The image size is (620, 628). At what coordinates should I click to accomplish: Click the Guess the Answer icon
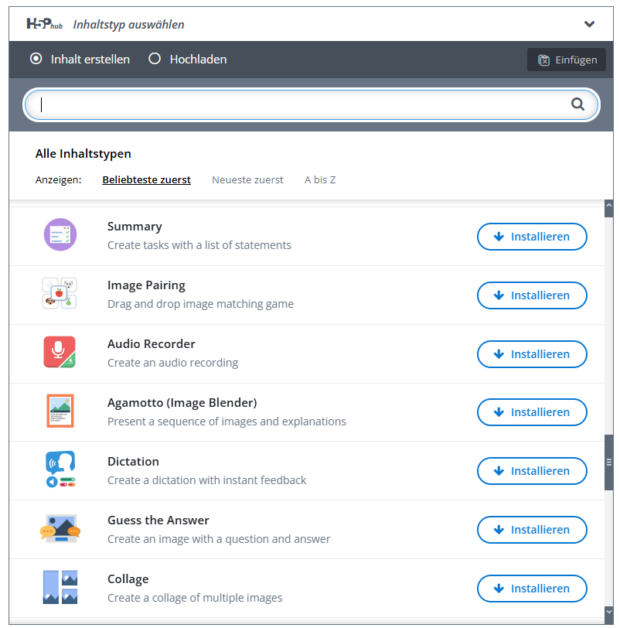tap(60, 528)
